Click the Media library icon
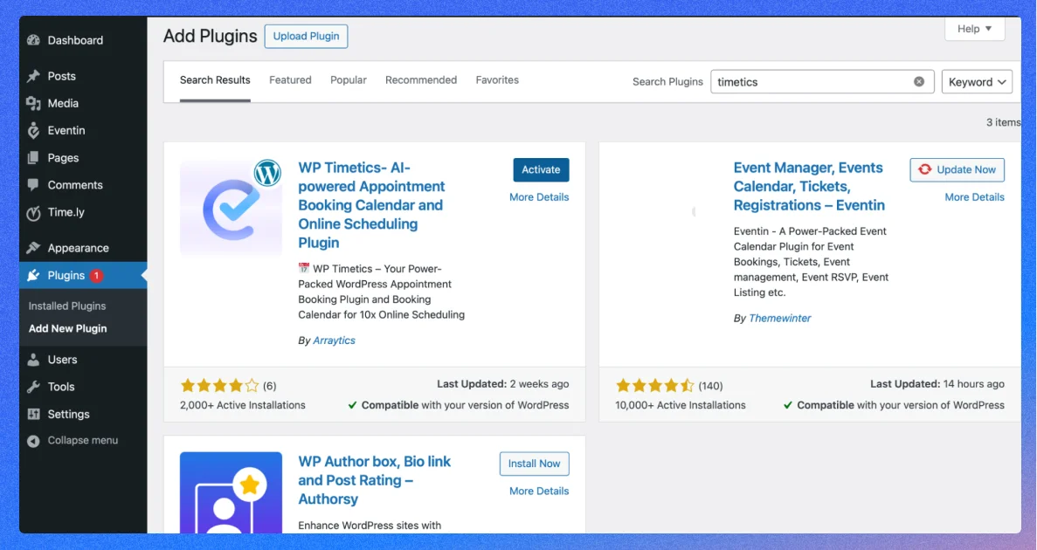The image size is (1037, 550). (x=34, y=103)
